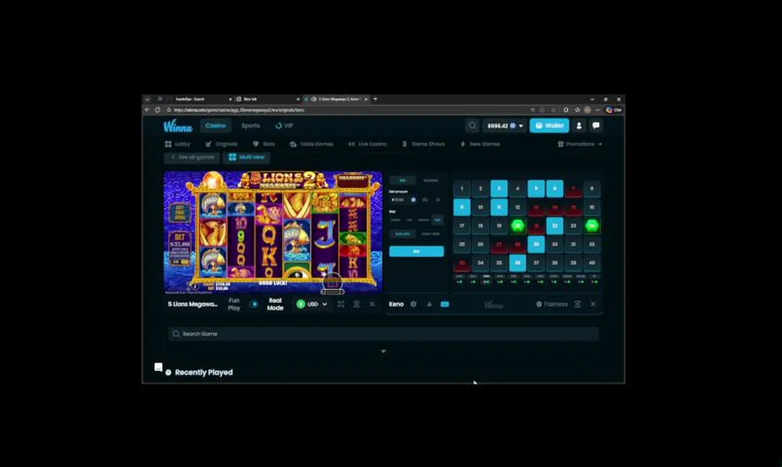Click Keno Auto pick button
Image resolution: width=782 pixels, height=467 pixels.
(x=403, y=234)
